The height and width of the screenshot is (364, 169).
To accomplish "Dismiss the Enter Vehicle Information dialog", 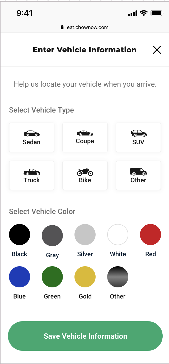I will tap(157, 50).
